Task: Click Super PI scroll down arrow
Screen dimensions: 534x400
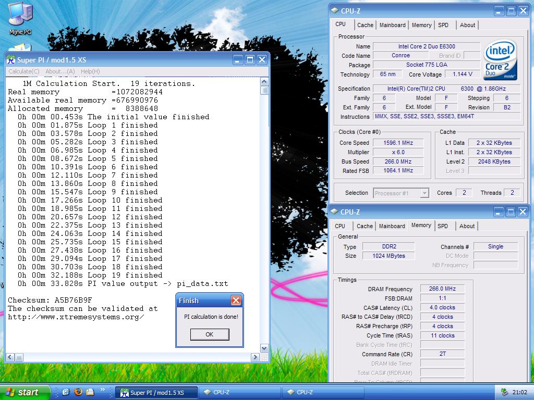Action: (264, 348)
